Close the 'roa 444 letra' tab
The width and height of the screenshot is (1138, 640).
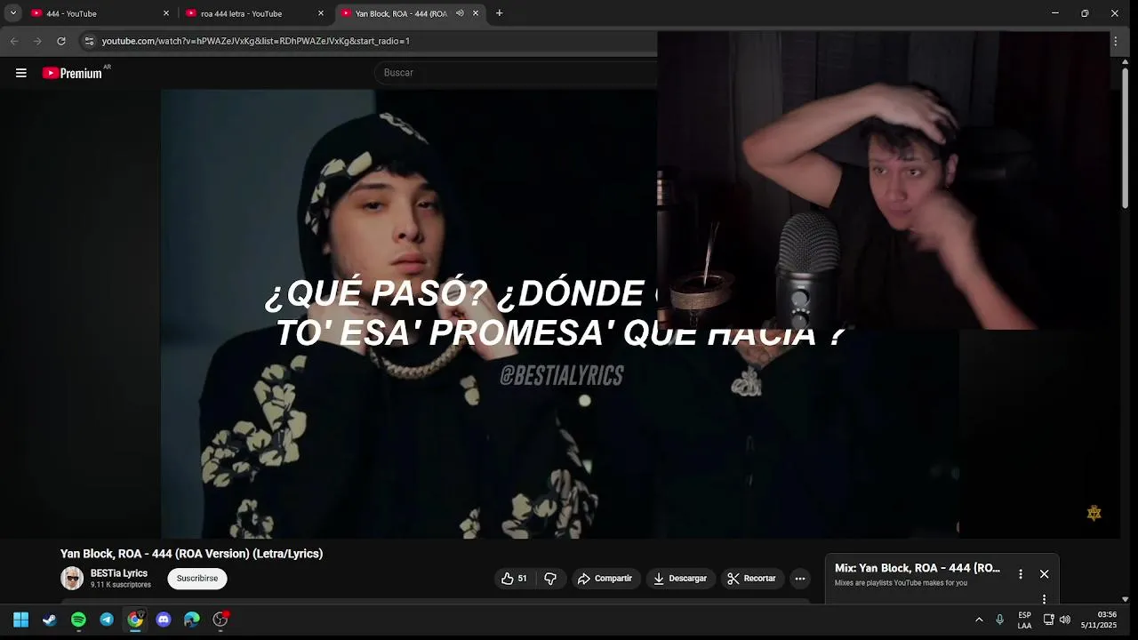(321, 13)
